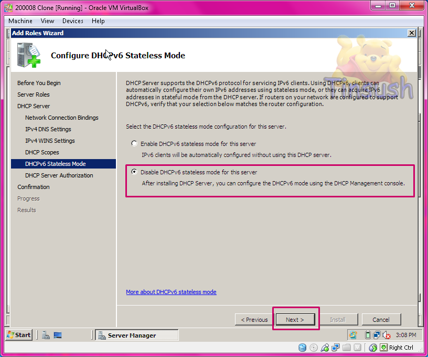Go to DHCP Scopes step
428x357 pixels.
42,152
